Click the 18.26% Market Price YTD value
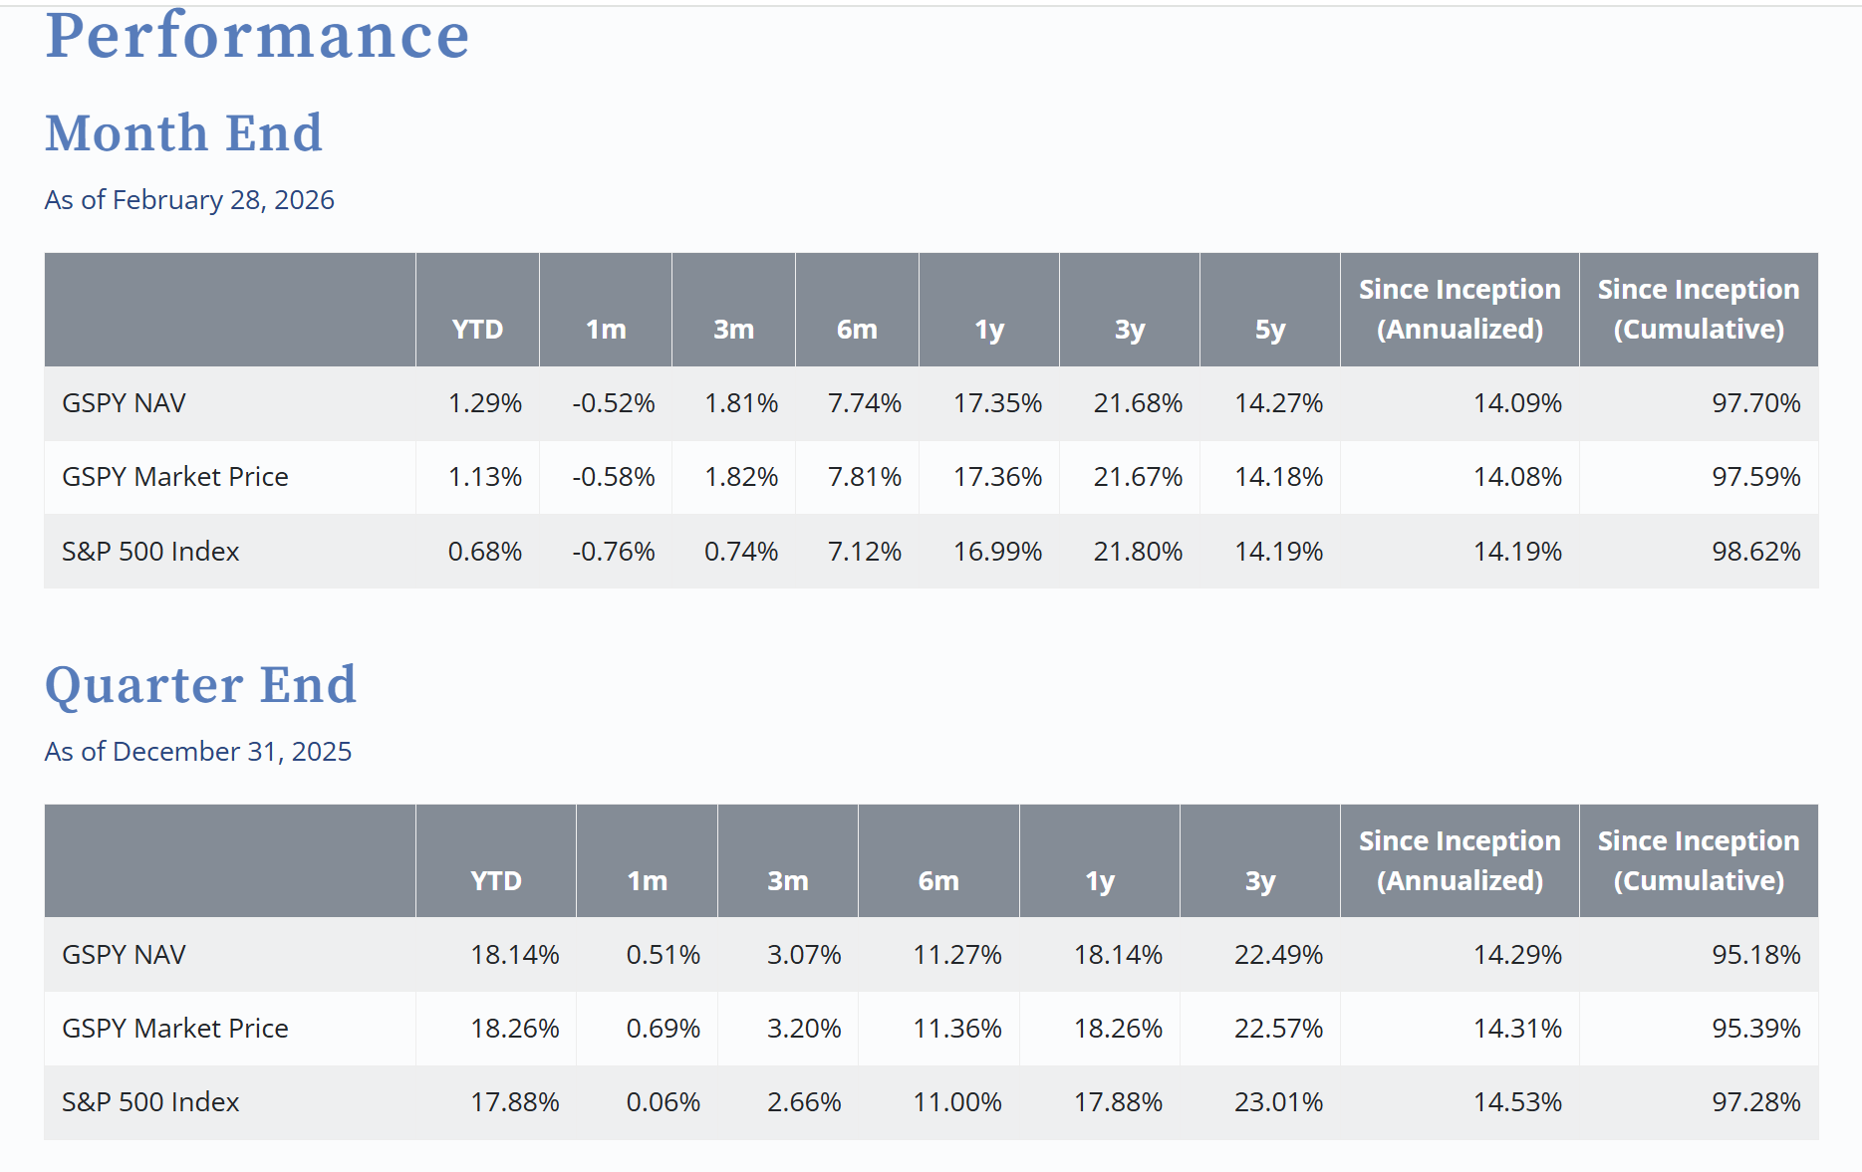Screen dimensions: 1862x1172 point(515,1029)
